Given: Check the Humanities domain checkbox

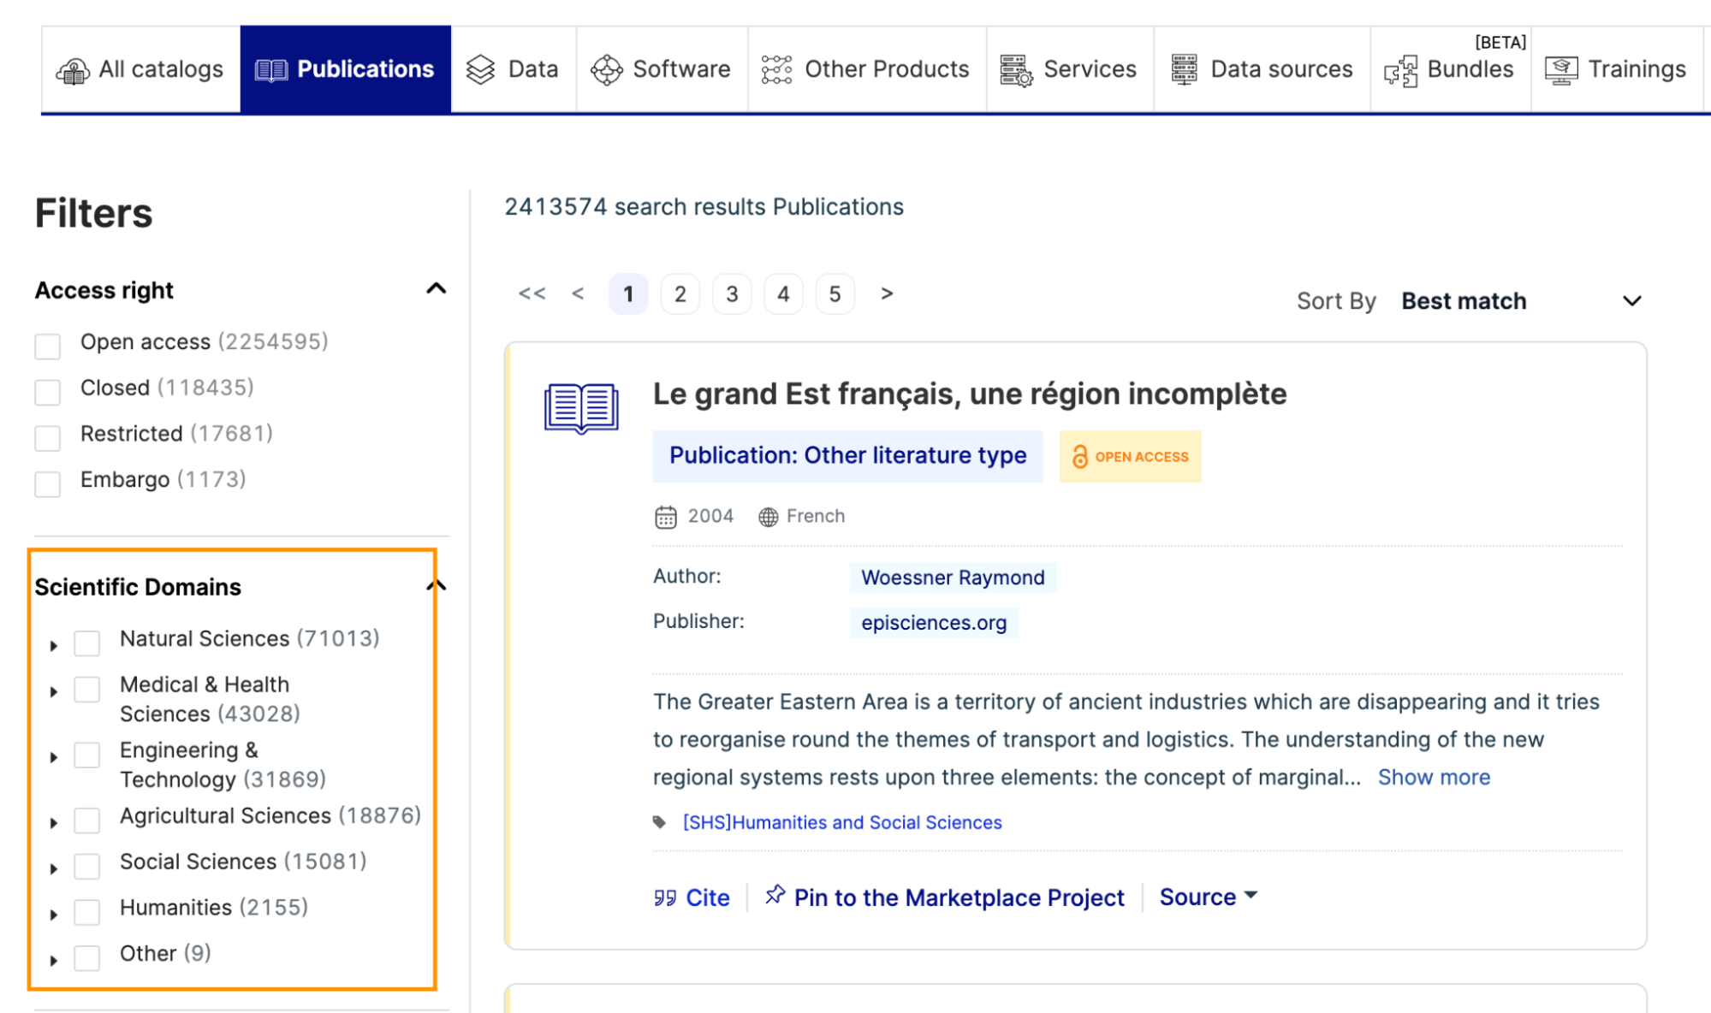Looking at the screenshot, I should (87, 913).
